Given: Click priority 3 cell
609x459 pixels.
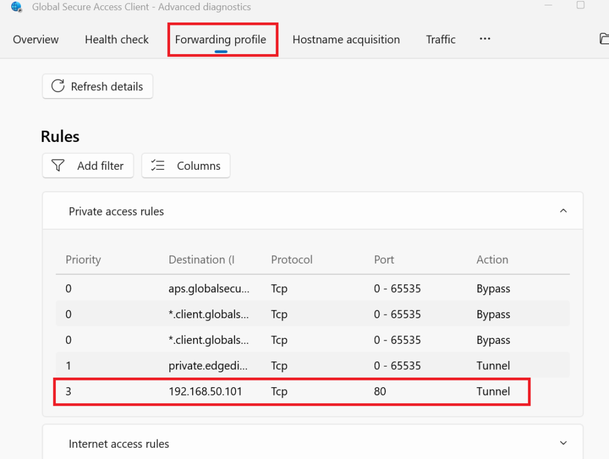Looking at the screenshot, I should coord(68,391).
